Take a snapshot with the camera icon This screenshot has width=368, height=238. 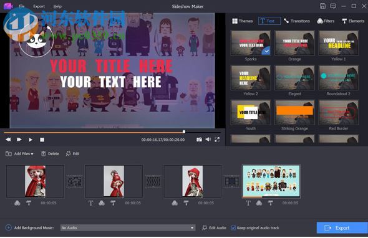[x=199, y=140]
